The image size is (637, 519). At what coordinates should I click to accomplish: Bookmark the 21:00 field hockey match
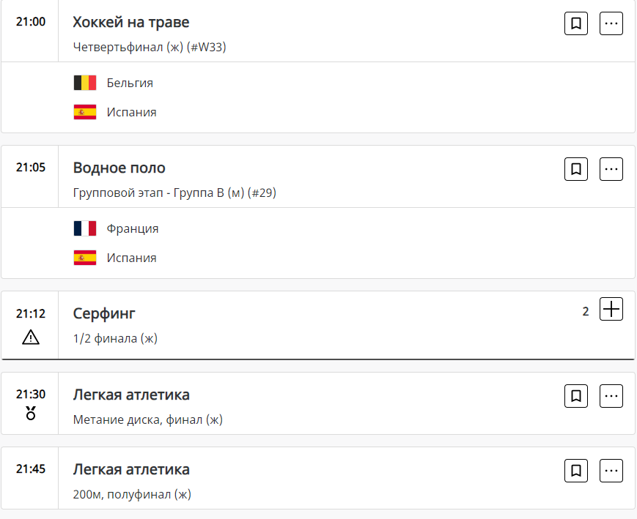pyautogui.click(x=576, y=23)
